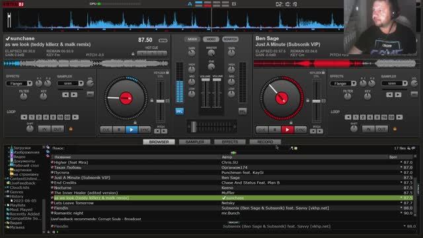Play the left deck track
This screenshot has width=423, height=238.
point(132,130)
